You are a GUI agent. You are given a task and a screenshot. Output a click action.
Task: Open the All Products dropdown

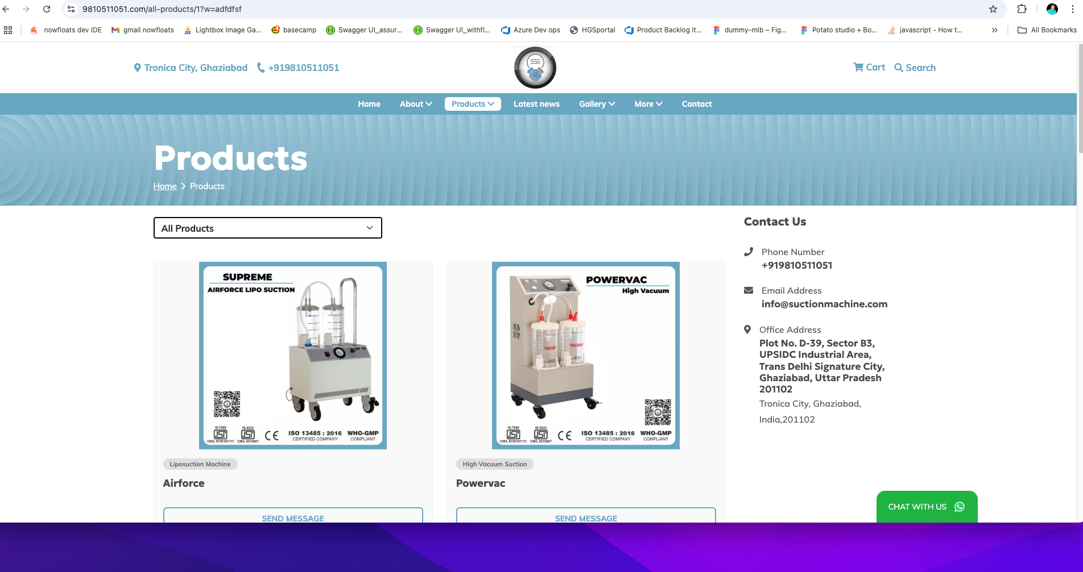pyautogui.click(x=267, y=228)
